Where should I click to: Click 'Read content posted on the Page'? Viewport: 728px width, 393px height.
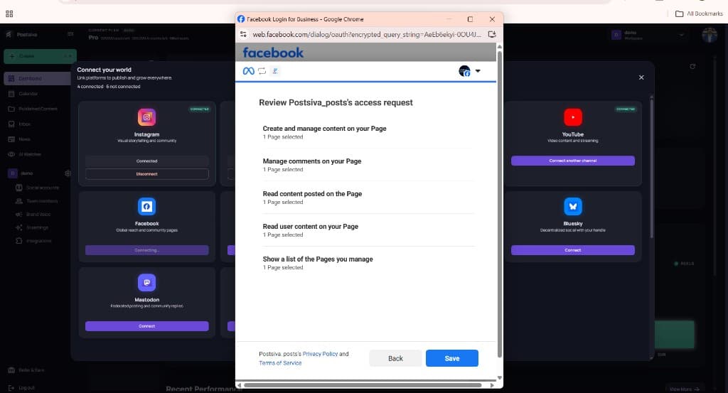coord(313,194)
